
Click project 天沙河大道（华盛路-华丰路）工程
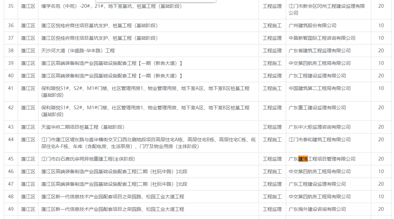78,51
